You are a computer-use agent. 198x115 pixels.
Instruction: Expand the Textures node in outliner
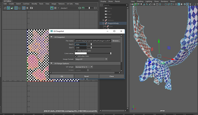coord(104,20)
